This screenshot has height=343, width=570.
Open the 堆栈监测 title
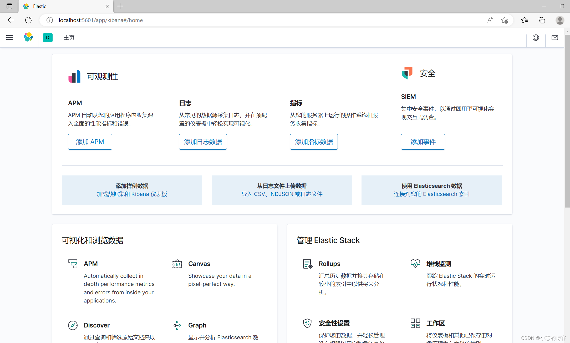(439, 264)
